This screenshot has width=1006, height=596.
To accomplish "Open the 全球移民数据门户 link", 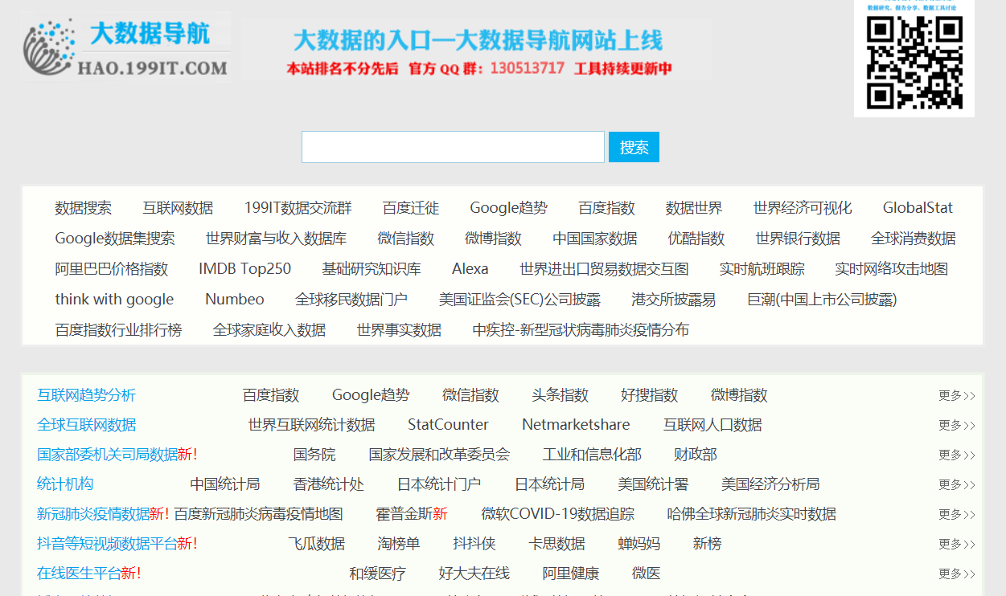I will tap(351, 300).
